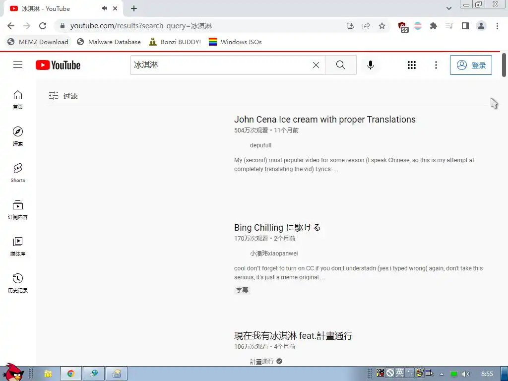Image resolution: width=508 pixels, height=381 pixels.
Task: Open the 小潘玮xiaopanwei channel link
Action: click(274, 254)
